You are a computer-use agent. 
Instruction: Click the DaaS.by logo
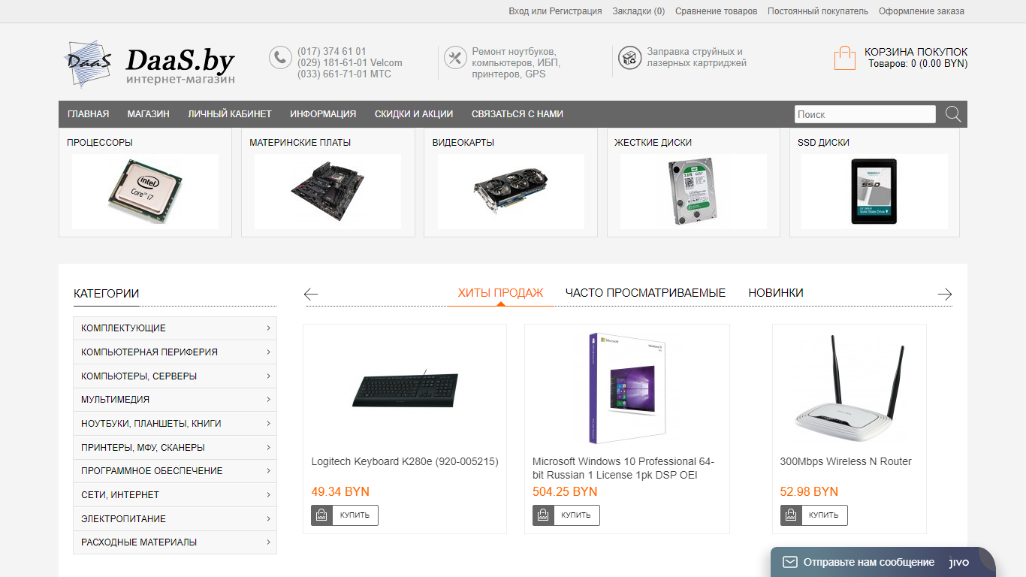(150, 65)
